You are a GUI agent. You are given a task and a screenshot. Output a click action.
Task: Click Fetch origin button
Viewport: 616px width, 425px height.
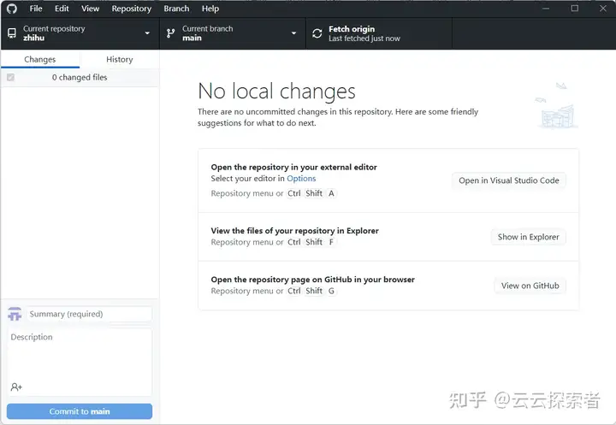tap(379, 33)
